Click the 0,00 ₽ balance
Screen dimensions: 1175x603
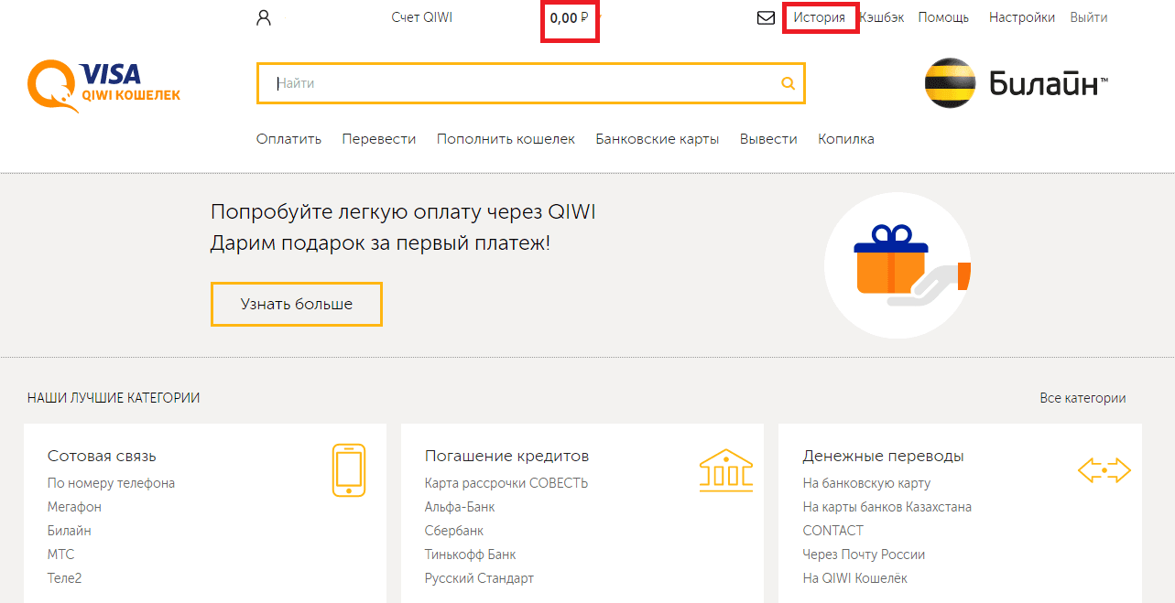tap(570, 17)
